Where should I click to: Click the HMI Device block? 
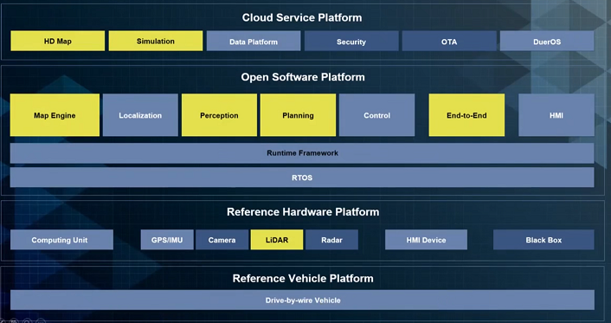coord(426,240)
